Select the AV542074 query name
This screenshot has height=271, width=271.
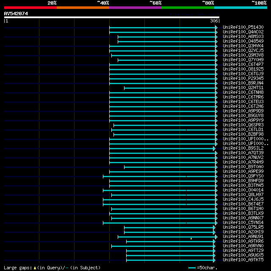coord(16,14)
